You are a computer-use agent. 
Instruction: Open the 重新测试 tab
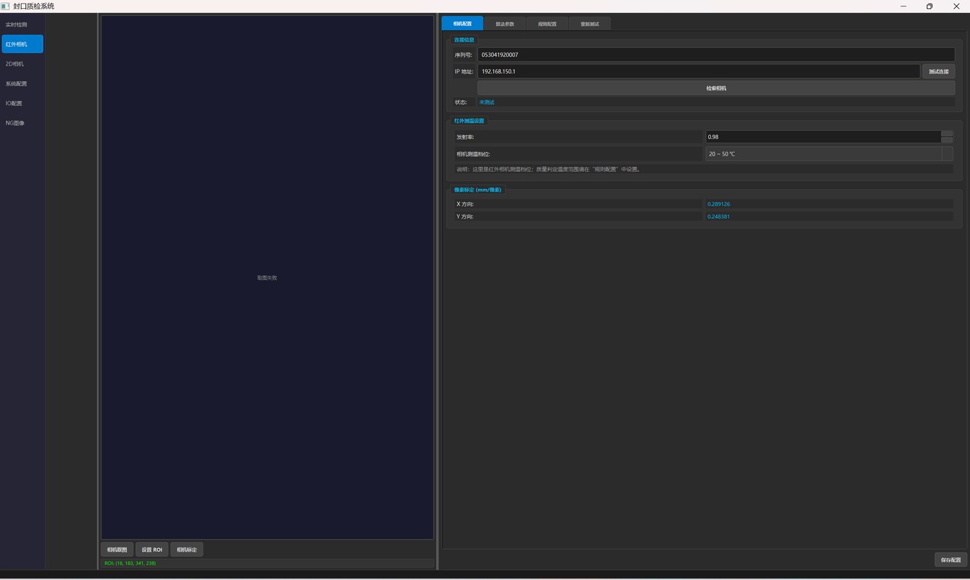(590, 24)
